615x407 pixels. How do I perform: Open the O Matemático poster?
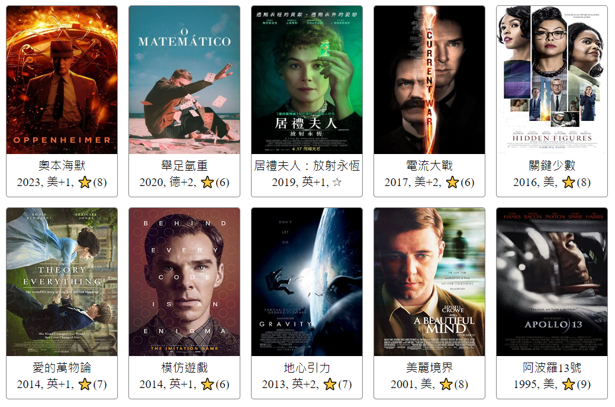[x=184, y=79]
